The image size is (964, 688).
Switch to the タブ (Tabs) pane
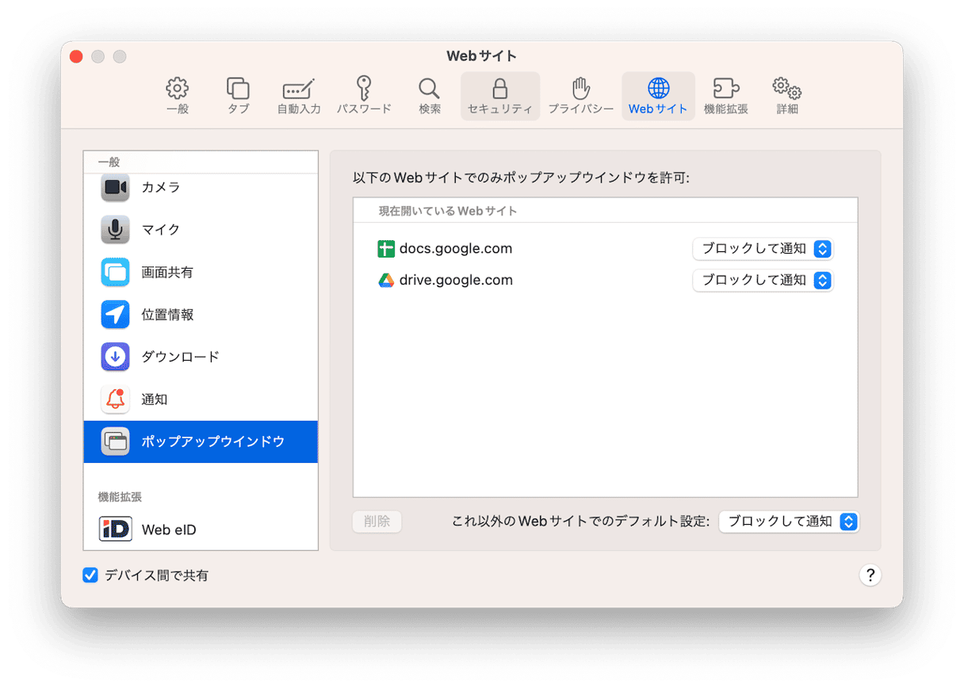(x=238, y=96)
